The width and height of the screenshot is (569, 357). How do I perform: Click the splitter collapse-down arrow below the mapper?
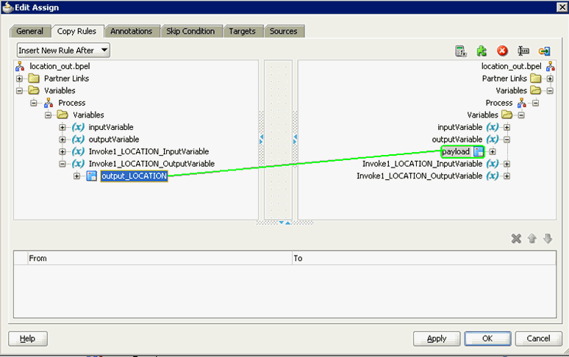(x=282, y=223)
